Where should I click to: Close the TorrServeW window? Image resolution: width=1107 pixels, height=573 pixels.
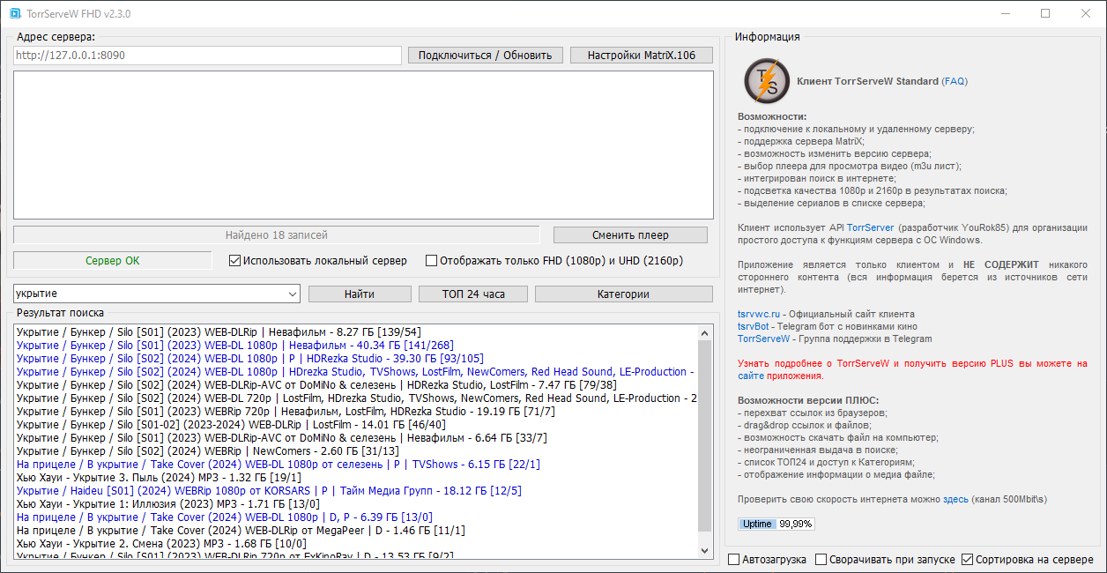click(x=1086, y=14)
